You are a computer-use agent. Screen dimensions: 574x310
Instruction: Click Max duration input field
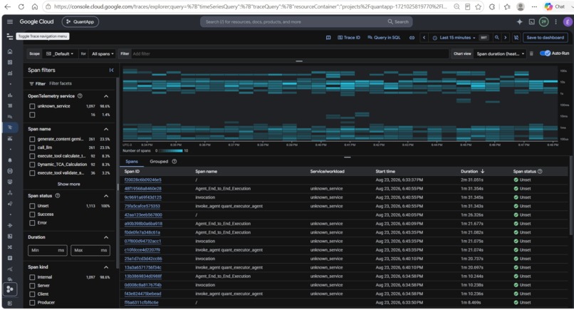tap(90, 250)
